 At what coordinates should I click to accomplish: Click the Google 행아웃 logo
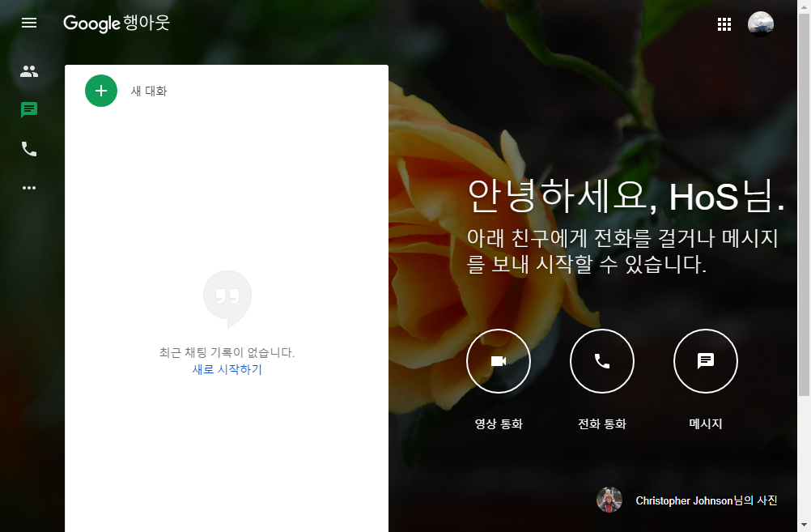point(117,23)
